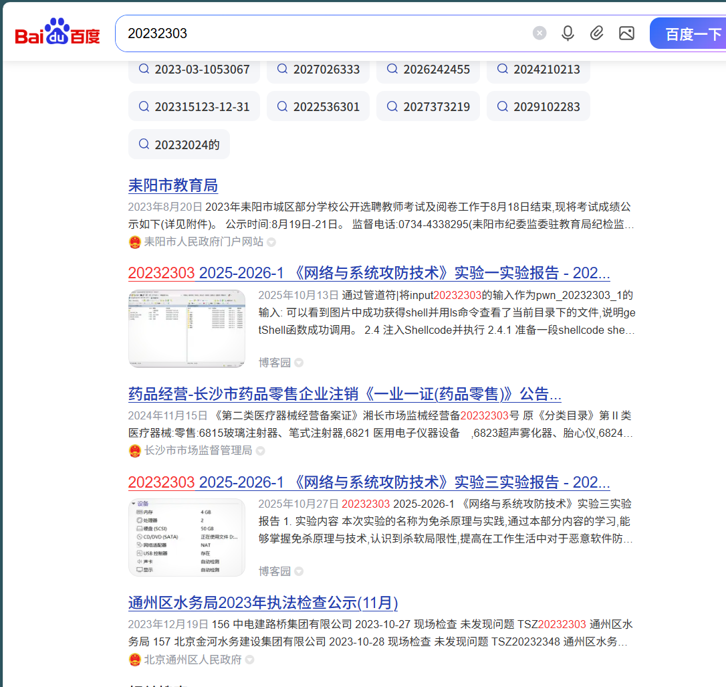Expand dropdown next to 博客园 in 实验三 result

pyautogui.click(x=299, y=572)
